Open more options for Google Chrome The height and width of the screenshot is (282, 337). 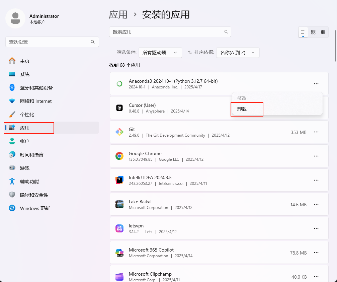pyautogui.click(x=316, y=156)
